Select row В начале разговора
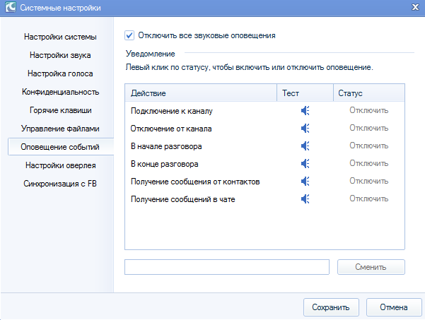 click(264, 146)
